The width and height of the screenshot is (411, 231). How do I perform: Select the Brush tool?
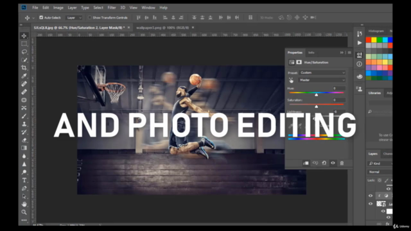point(24,116)
